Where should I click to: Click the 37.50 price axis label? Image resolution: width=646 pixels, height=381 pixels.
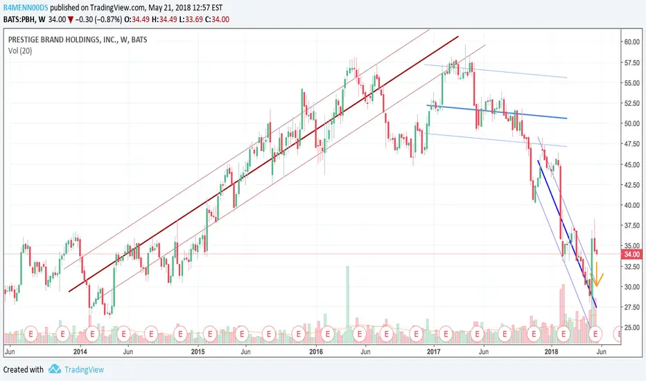pyautogui.click(x=631, y=226)
